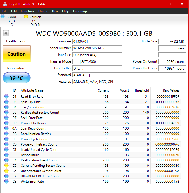Click raw value 0000000000B0 for Current Pending Sector

point(167,166)
